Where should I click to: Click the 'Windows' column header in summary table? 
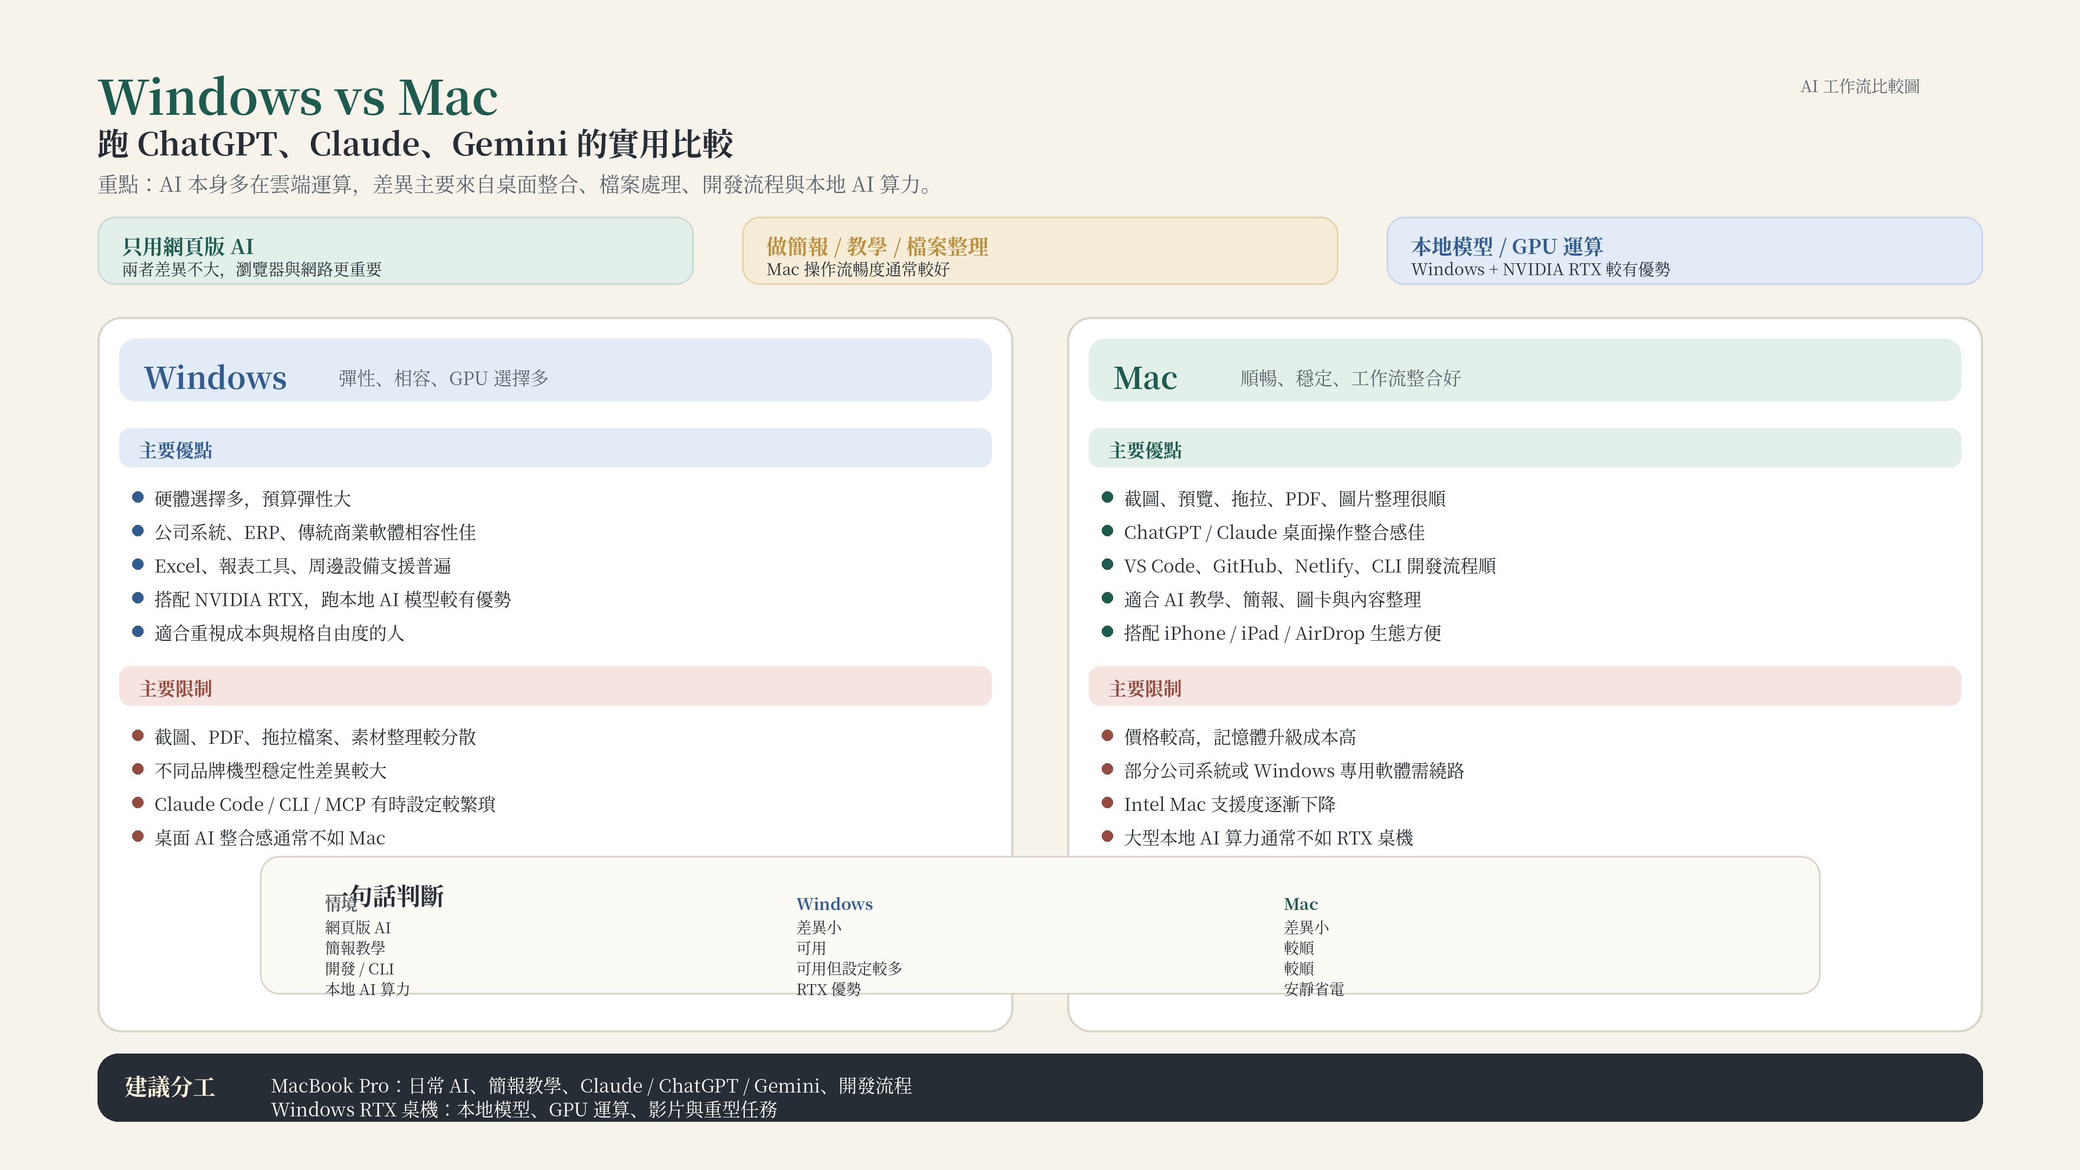pos(834,903)
